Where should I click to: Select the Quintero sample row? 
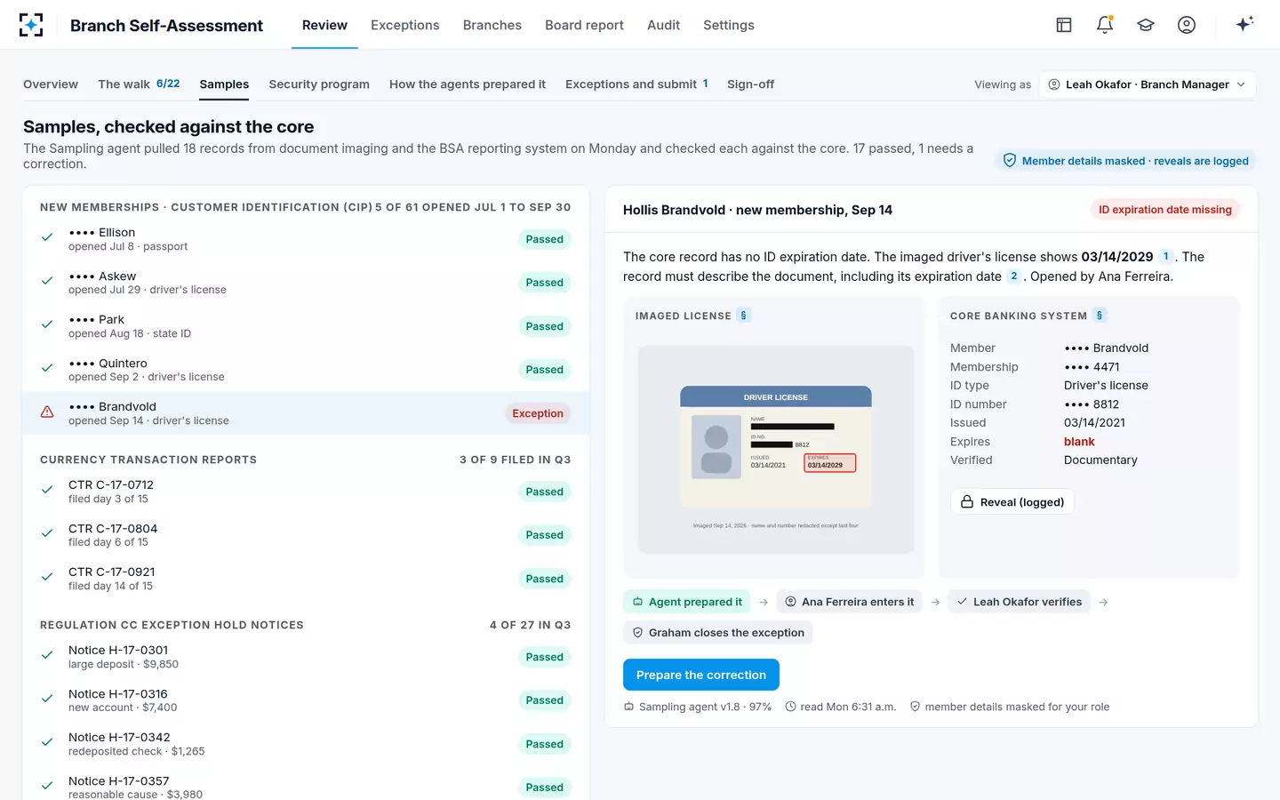(306, 370)
